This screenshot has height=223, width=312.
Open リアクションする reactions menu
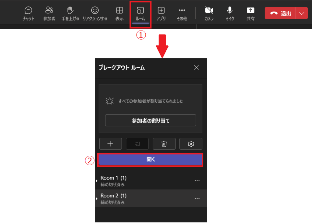[95, 14]
